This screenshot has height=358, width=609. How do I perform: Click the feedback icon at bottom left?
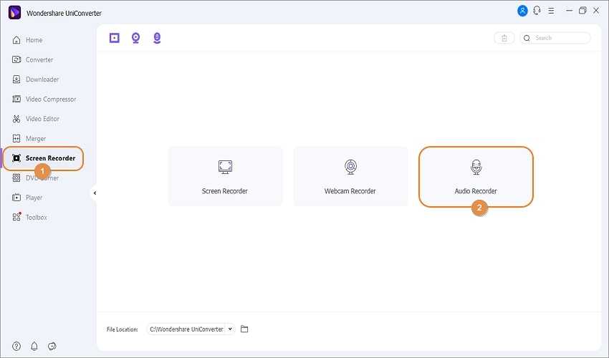52,347
